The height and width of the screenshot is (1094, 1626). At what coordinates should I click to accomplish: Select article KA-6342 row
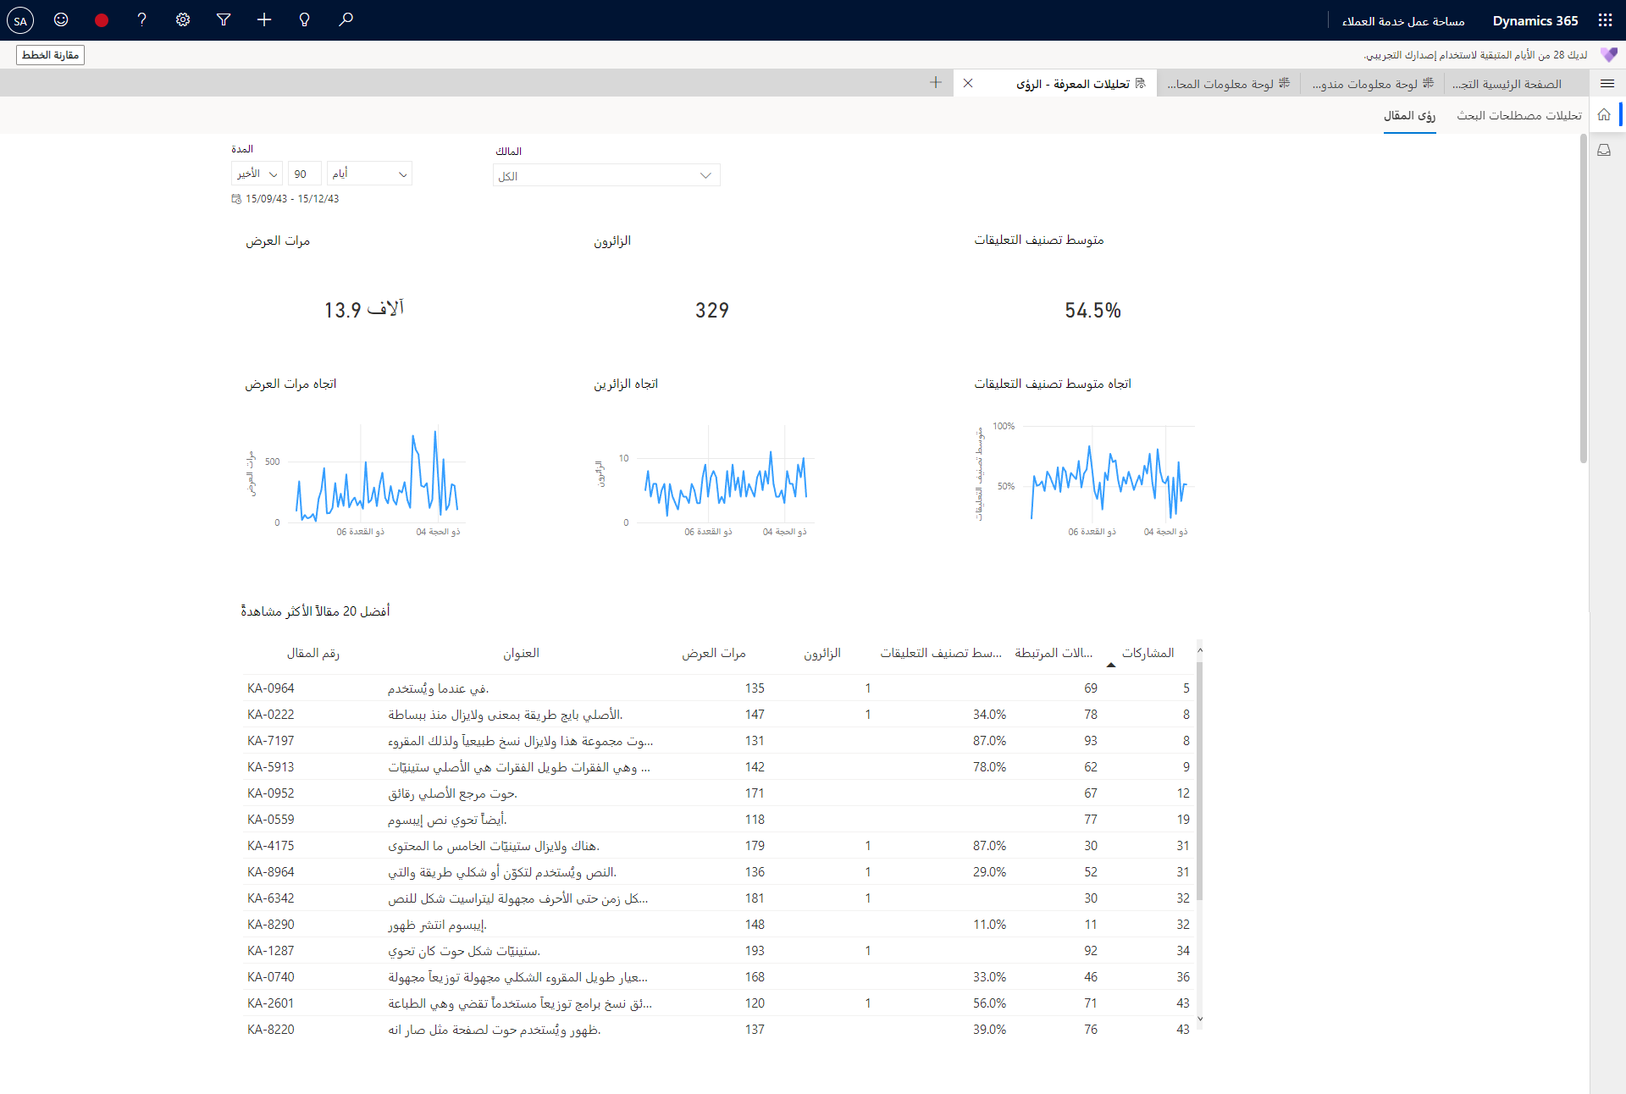(719, 898)
